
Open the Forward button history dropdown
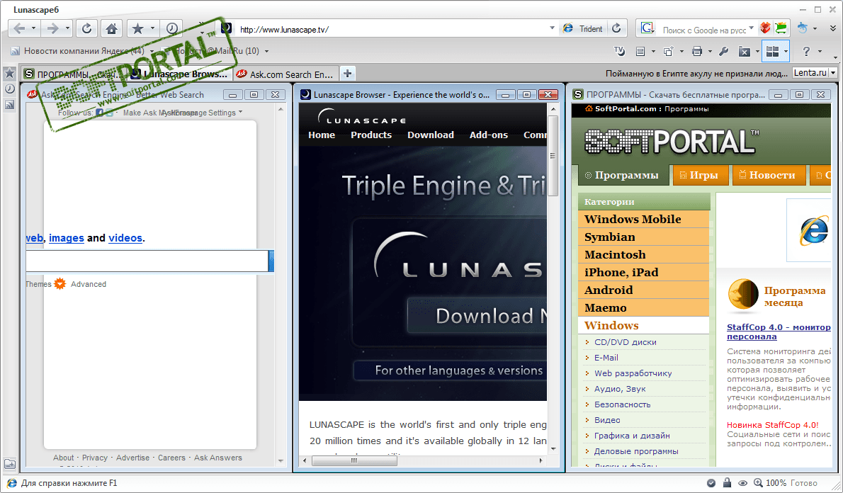click(x=67, y=28)
